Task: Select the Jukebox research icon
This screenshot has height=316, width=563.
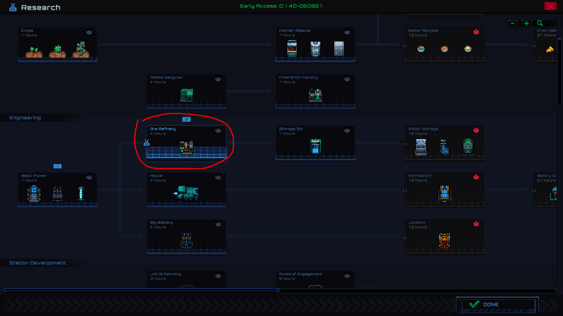Action: click(x=444, y=240)
